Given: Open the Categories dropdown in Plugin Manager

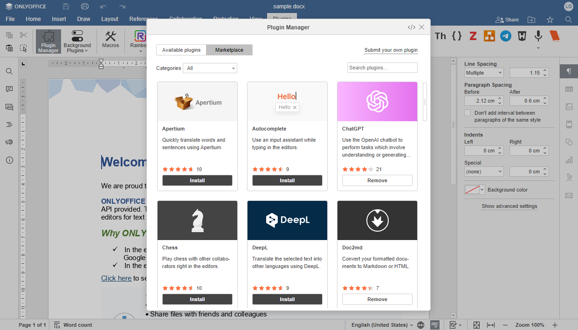Looking at the screenshot, I should (210, 68).
